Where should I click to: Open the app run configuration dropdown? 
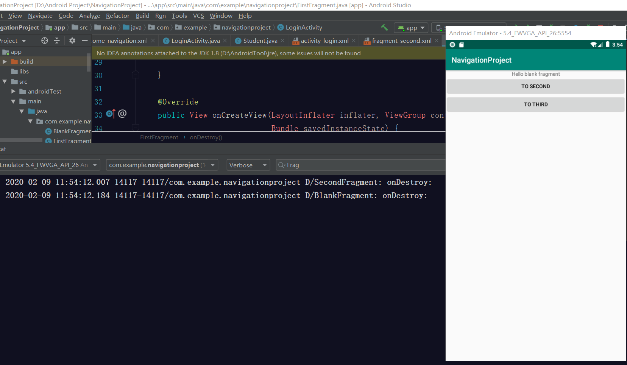point(411,28)
